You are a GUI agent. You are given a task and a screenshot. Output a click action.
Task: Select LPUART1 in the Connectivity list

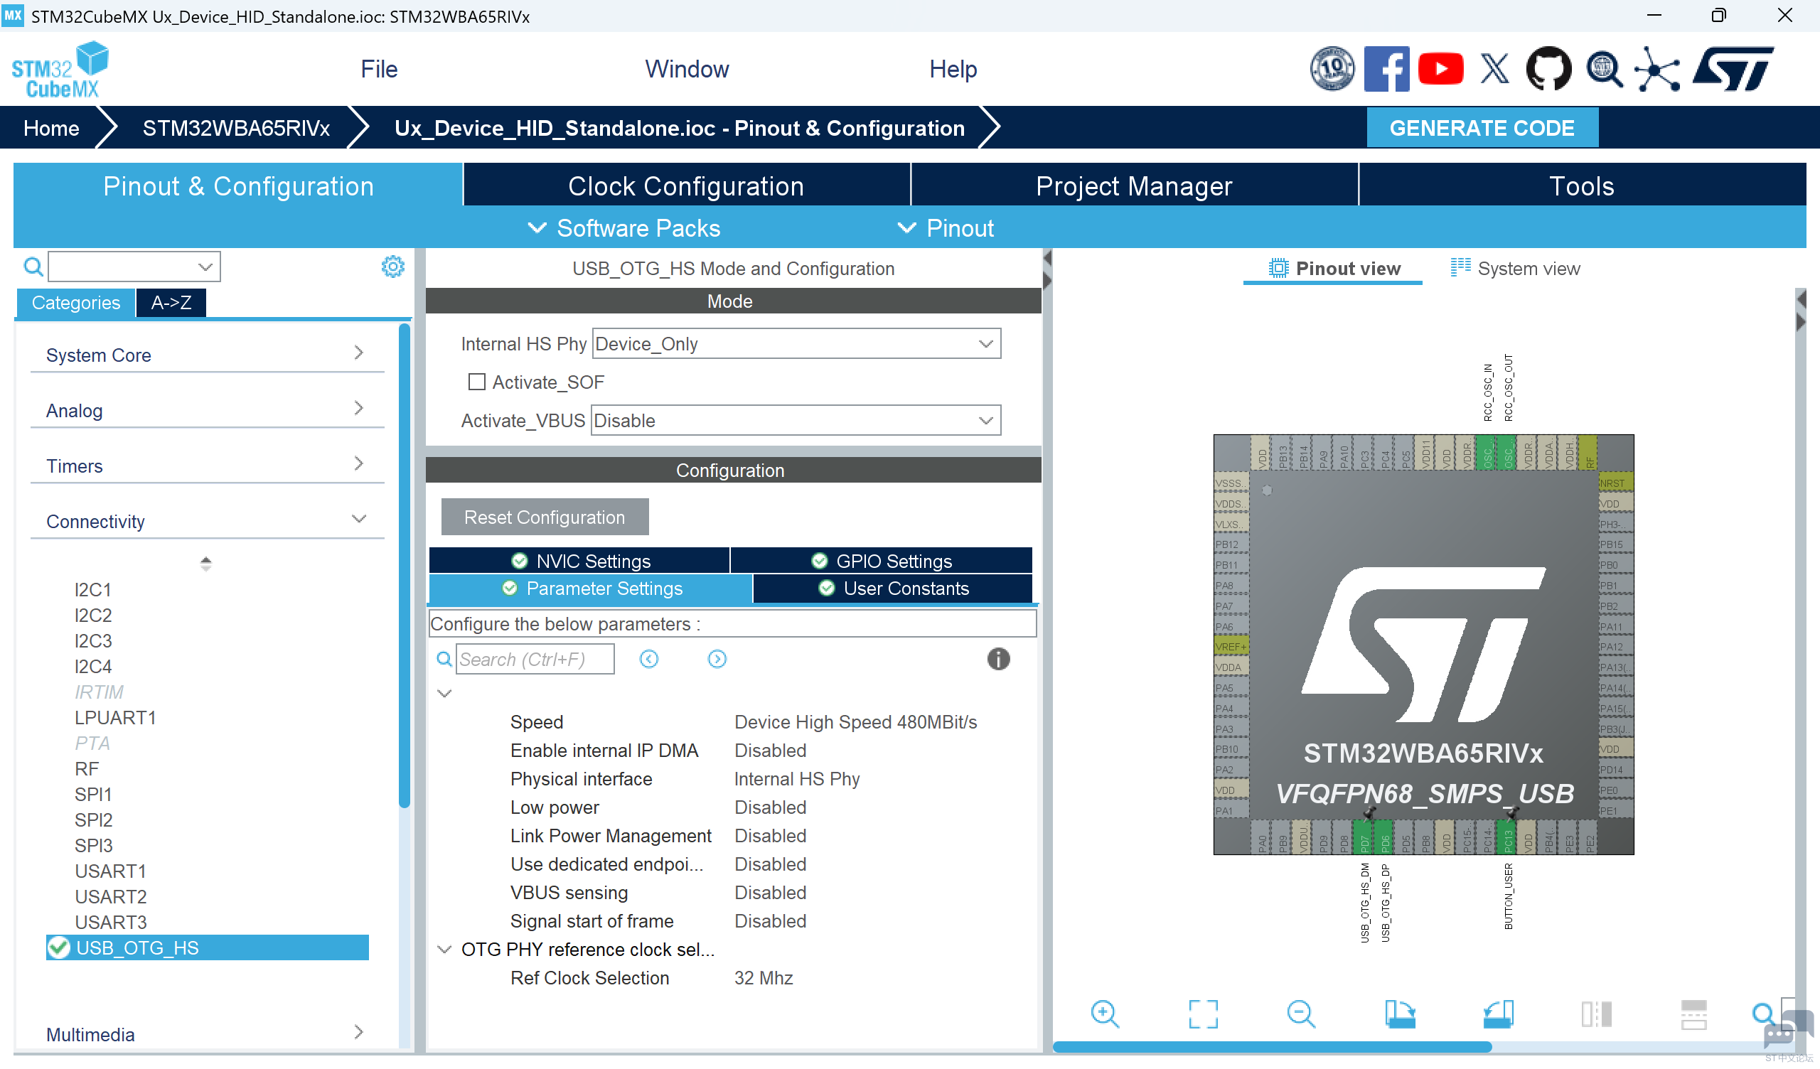tap(116, 718)
